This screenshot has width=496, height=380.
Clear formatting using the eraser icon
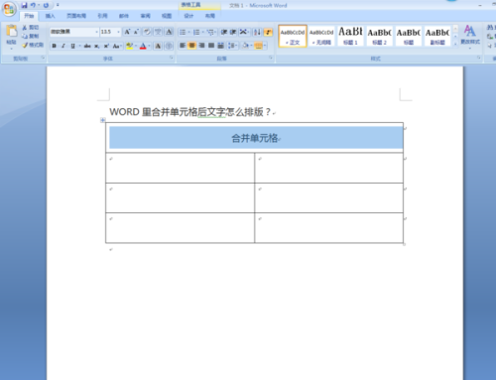(x=147, y=32)
